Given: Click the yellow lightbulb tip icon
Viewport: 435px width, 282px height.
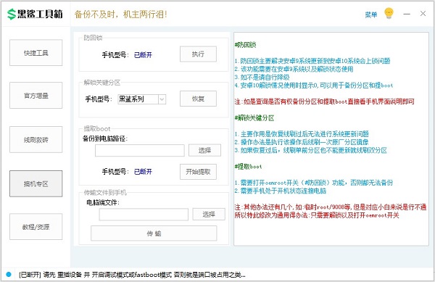Looking at the screenshot, I should click(x=389, y=13).
